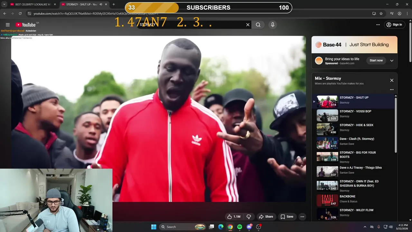View site information icon in address bar
This screenshot has height=232, width=412.
point(29,14)
